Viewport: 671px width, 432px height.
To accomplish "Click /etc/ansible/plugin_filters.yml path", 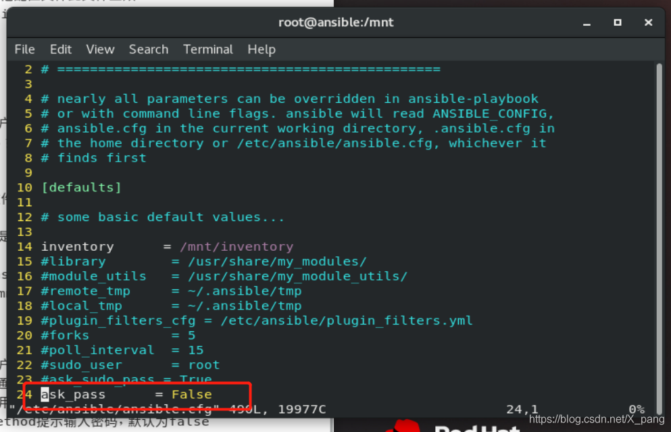I will [347, 321].
